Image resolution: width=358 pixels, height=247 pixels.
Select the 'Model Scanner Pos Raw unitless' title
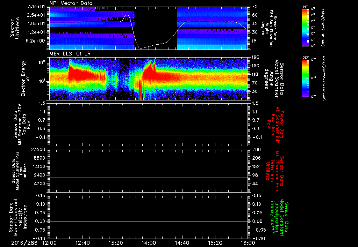coord(19,171)
